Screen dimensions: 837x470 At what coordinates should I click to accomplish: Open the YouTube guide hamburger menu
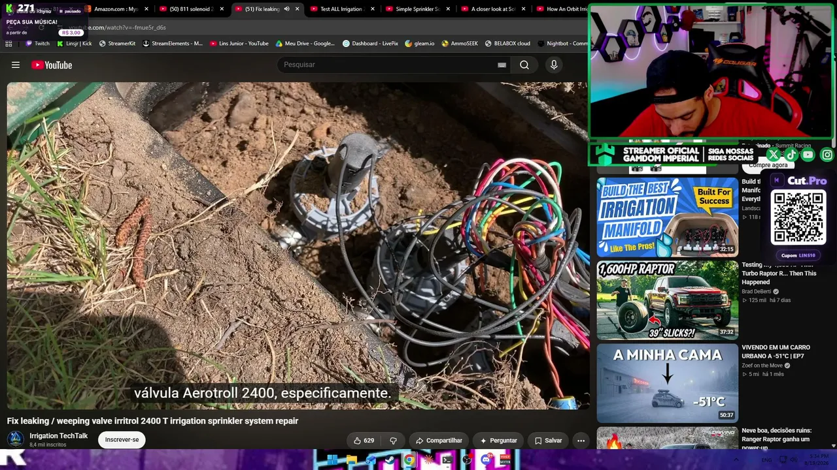[16, 65]
